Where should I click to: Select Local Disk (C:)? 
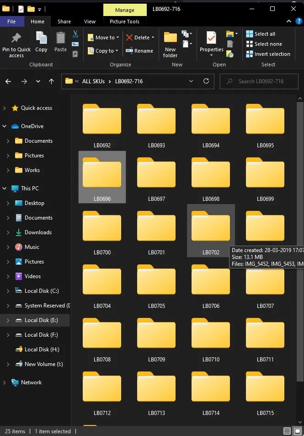(42, 291)
